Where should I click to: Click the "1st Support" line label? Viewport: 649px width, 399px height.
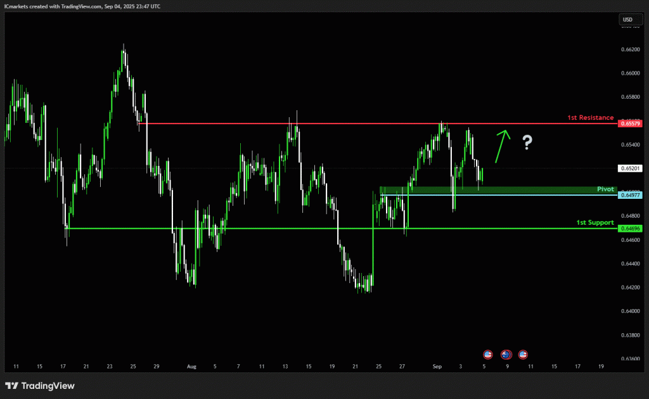(594, 222)
